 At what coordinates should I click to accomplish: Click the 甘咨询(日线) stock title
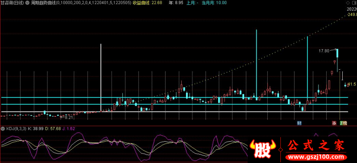pos(12,3)
